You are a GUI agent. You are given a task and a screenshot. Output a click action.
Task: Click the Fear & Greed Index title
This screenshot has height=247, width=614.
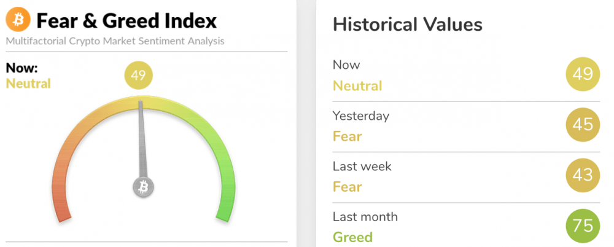126,21
